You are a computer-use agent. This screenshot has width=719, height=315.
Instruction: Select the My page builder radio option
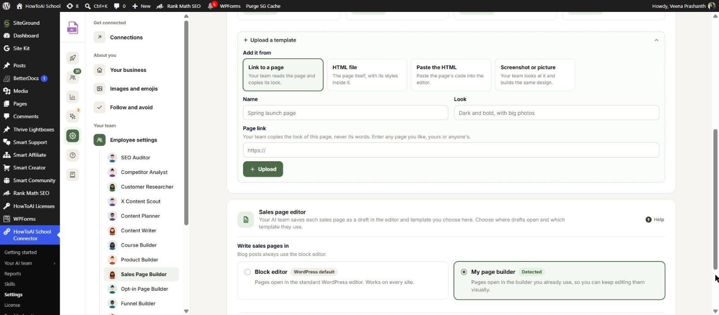click(464, 272)
